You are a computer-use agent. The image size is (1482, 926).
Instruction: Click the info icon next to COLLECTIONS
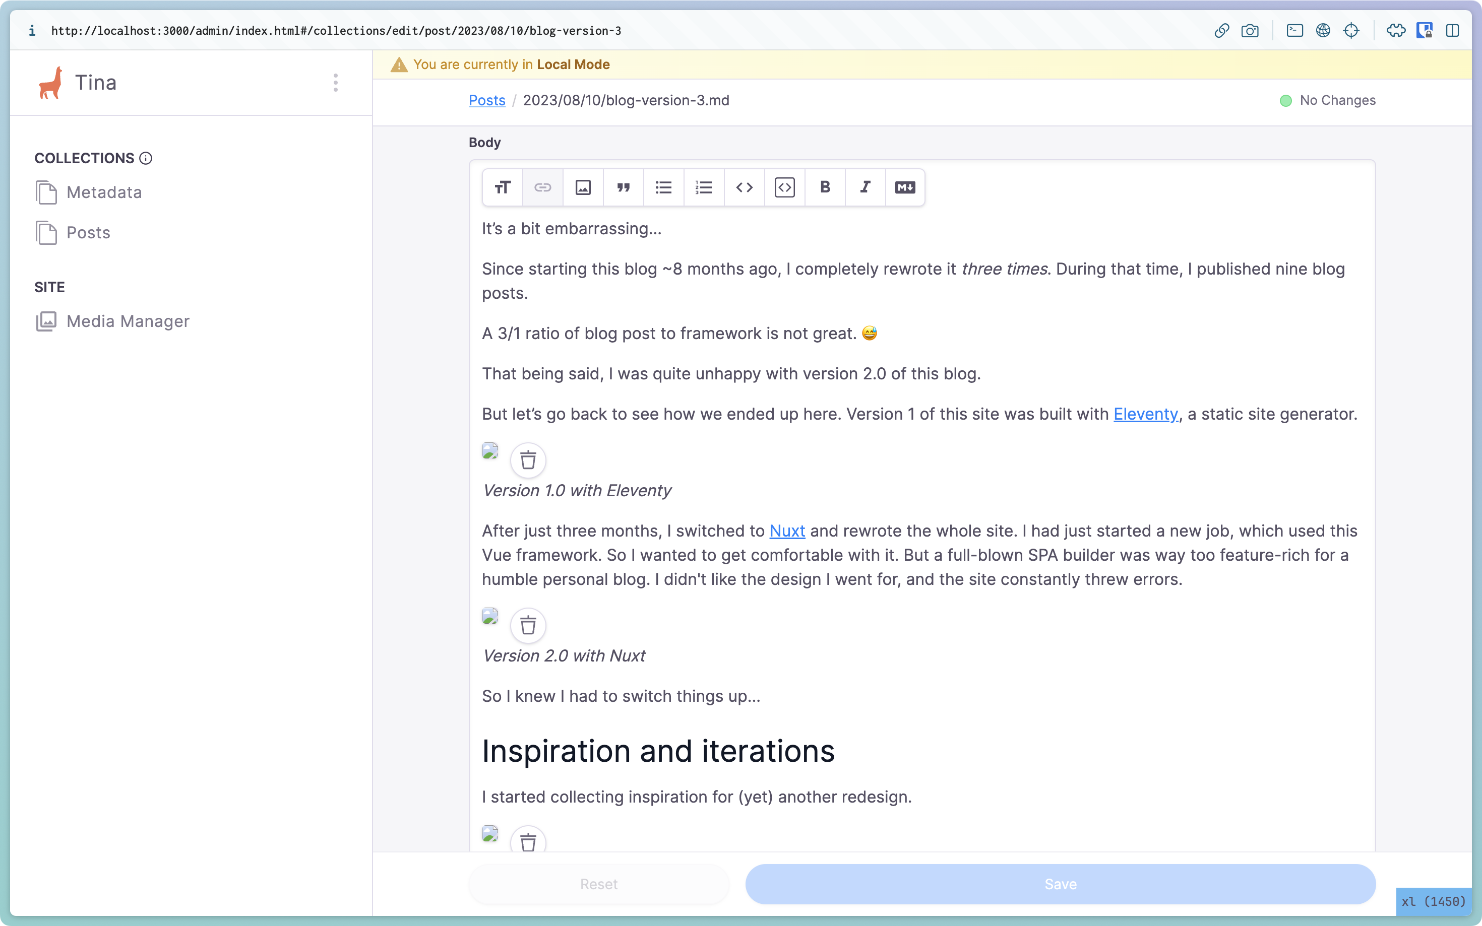[x=146, y=158]
